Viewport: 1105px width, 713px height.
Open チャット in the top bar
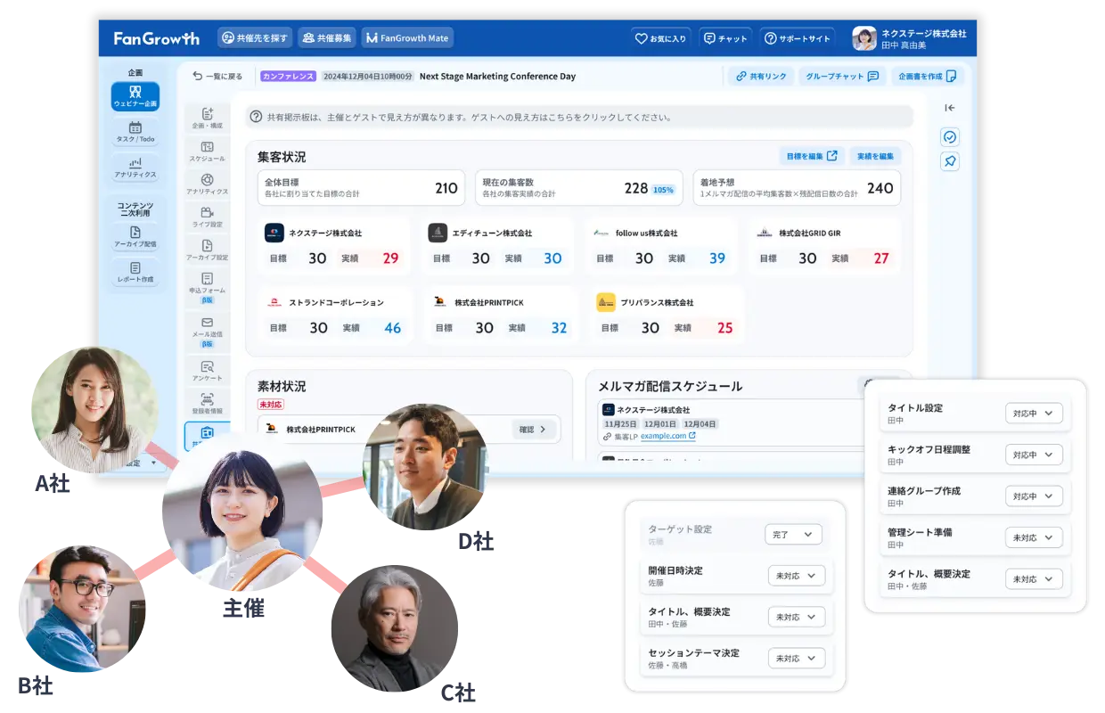coord(725,38)
